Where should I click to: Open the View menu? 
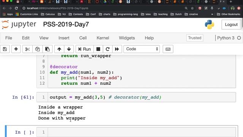pos(44,38)
